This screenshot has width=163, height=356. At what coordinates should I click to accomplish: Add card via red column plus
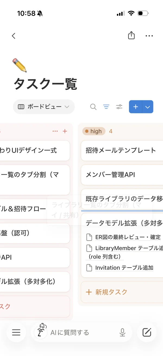click(65, 131)
